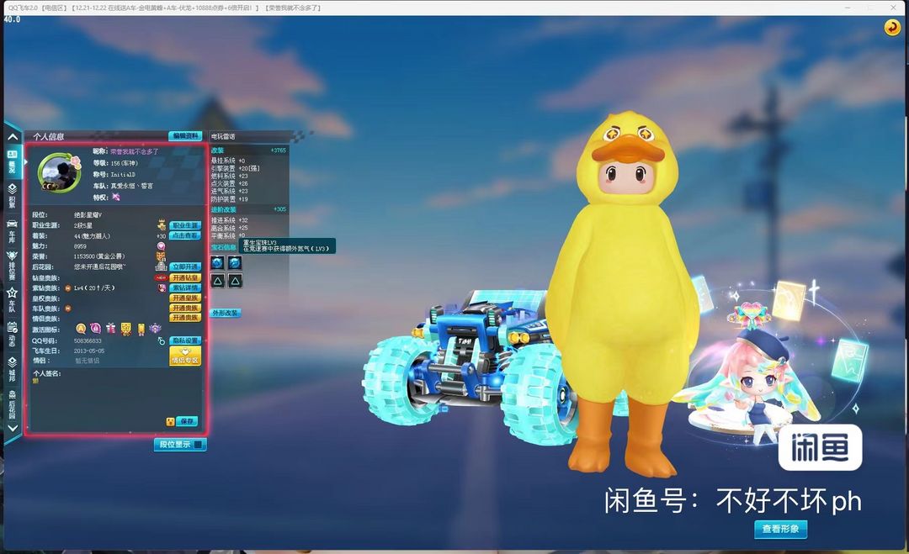Open the 概况 sidebar tab

[12, 162]
